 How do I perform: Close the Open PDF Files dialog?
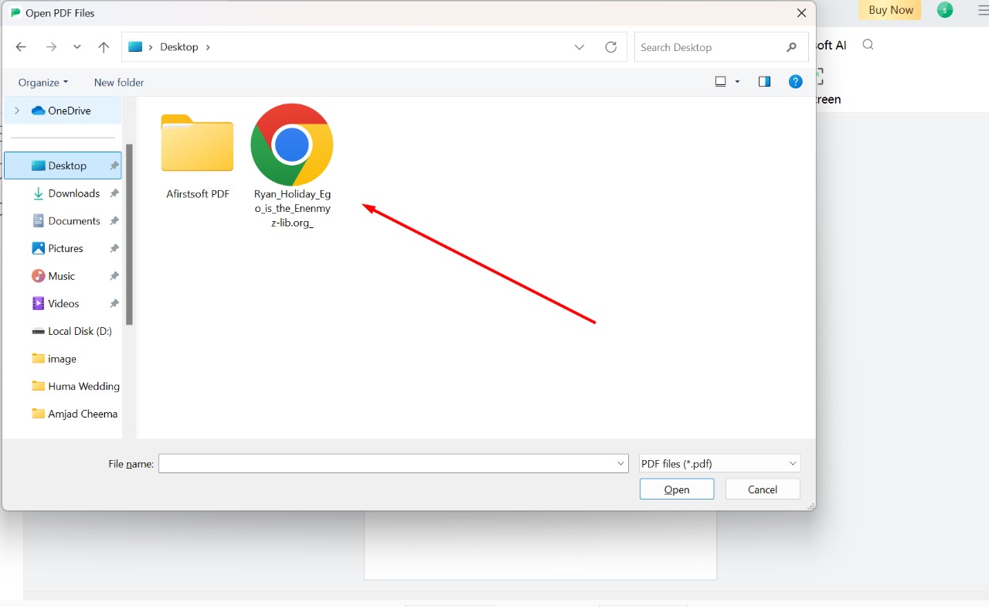point(802,13)
